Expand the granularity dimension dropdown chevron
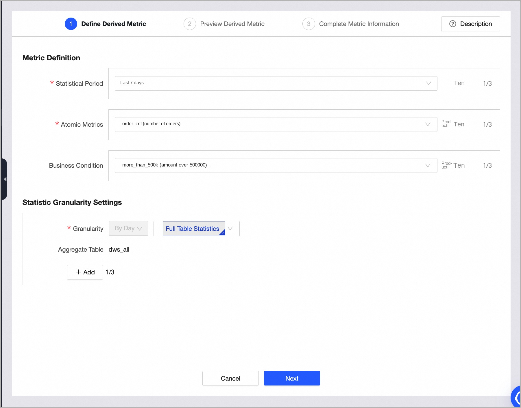Image resolution: width=521 pixels, height=408 pixels. pyautogui.click(x=230, y=229)
